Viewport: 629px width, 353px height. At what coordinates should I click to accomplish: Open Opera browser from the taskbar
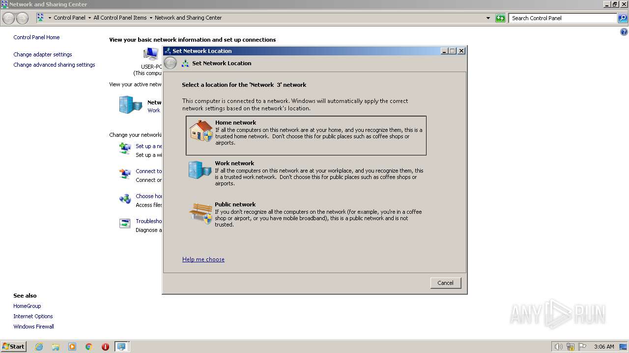[105, 347]
